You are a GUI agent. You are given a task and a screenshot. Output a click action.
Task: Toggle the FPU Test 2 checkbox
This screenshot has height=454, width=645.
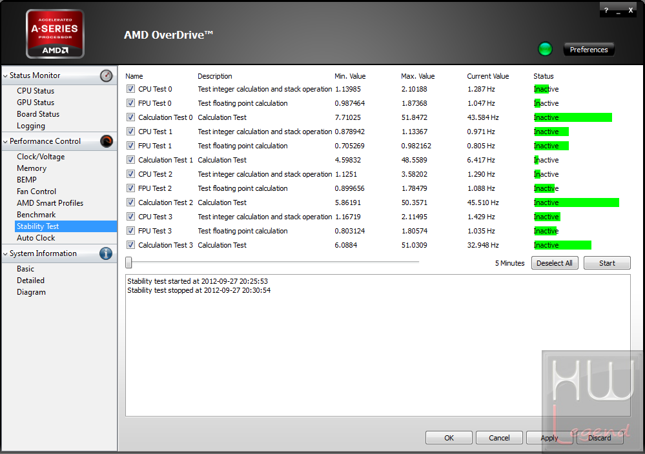pyautogui.click(x=130, y=188)
